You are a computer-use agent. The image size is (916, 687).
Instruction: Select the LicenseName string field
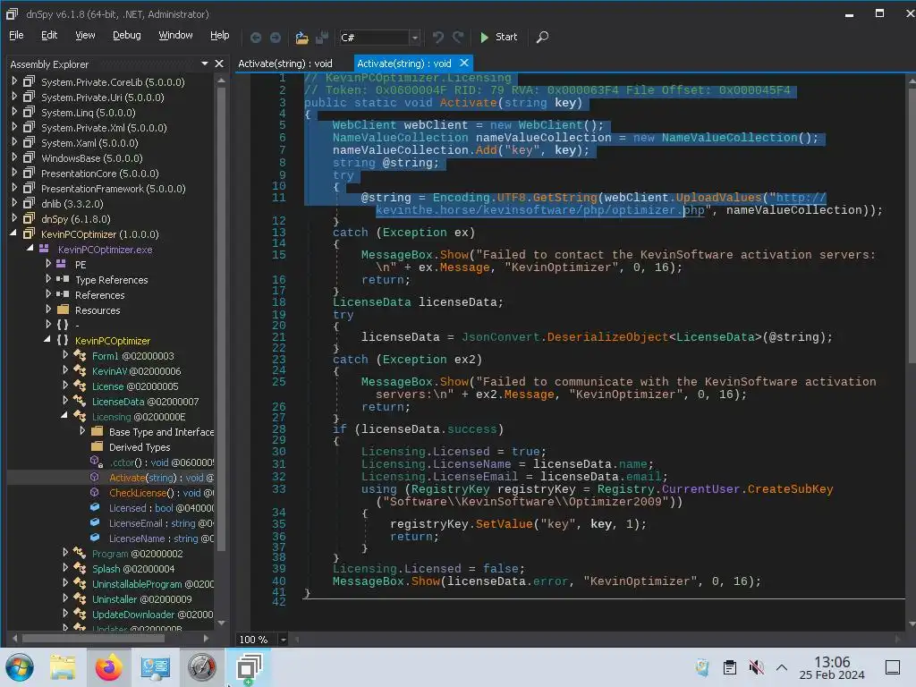coord(161,538)
